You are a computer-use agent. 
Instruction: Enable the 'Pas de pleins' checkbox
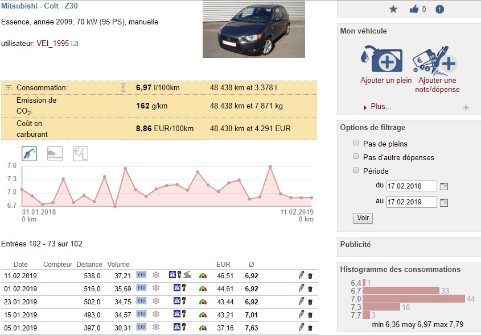tap(356, 143)
